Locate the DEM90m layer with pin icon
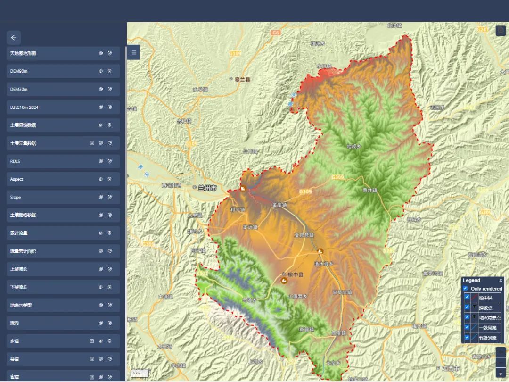509x382 pixels. pos(110,71)
